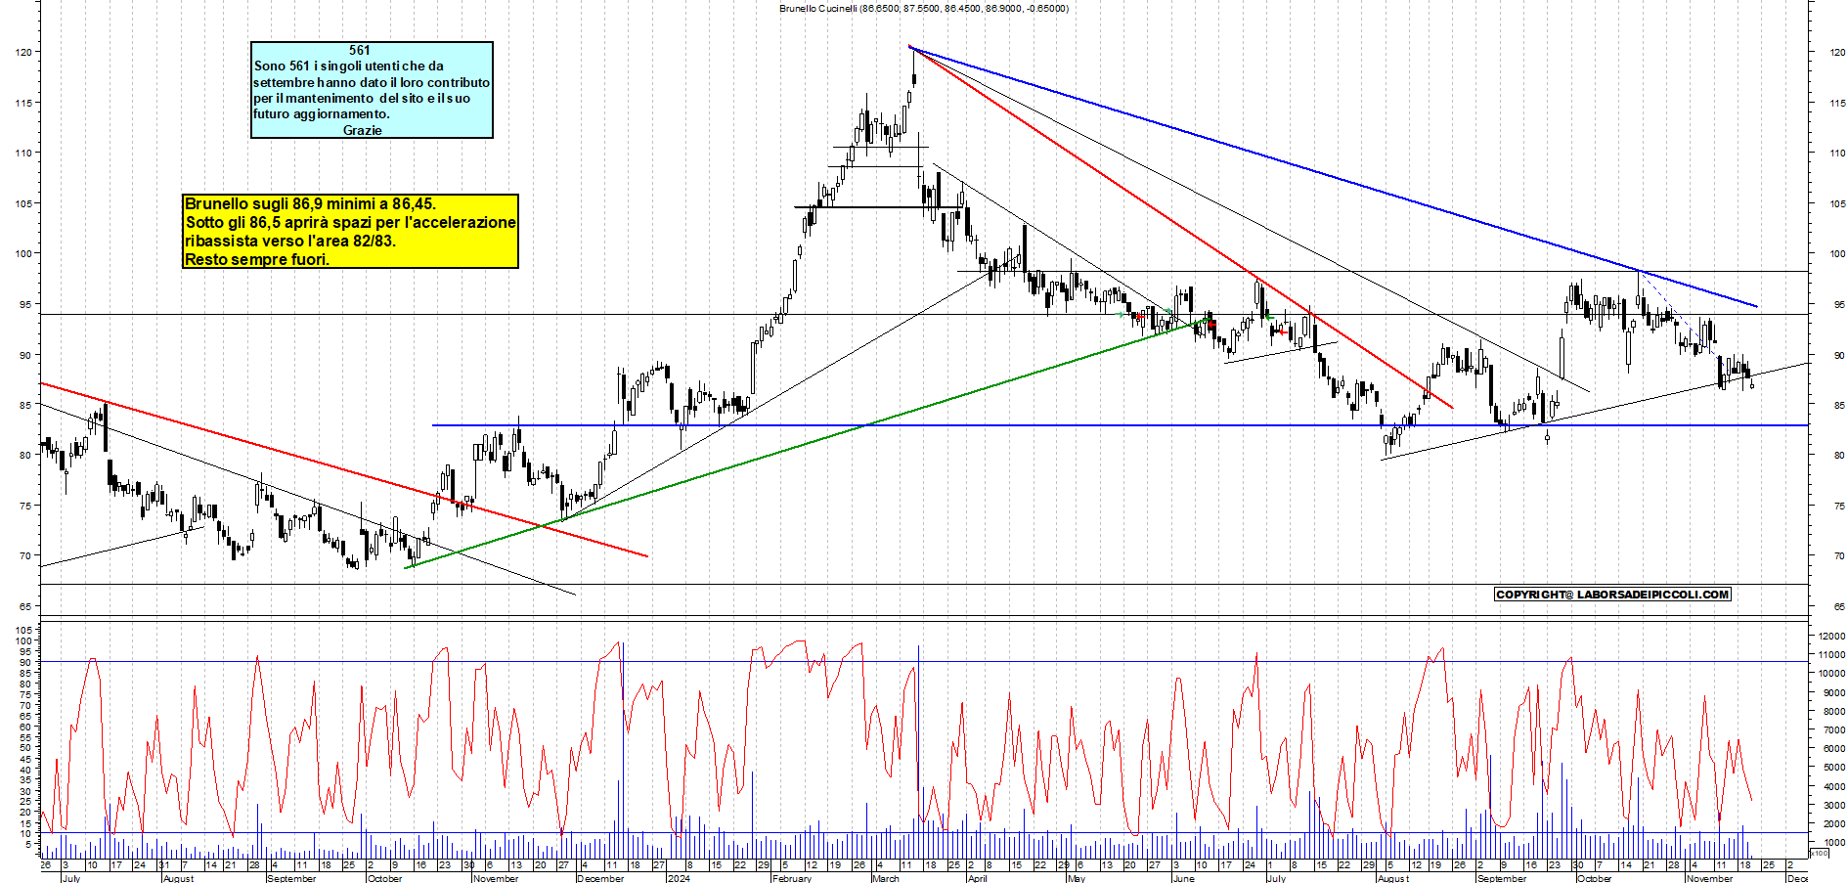Screen dimensions: 1848x883
Task: Click the '12000' volume axis label
Action: [1831, 637]
